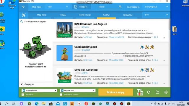
Task: Open File Explorer from the taskbar
Action: coord(44,104)
